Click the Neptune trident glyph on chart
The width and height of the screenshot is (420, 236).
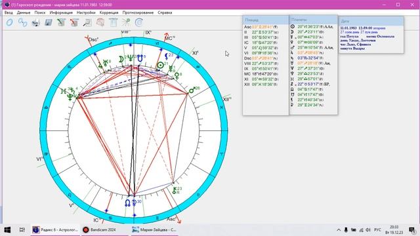[131, 58]
